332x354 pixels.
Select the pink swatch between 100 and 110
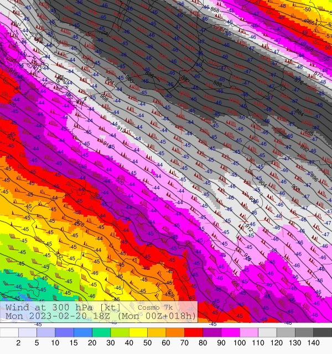249,332
